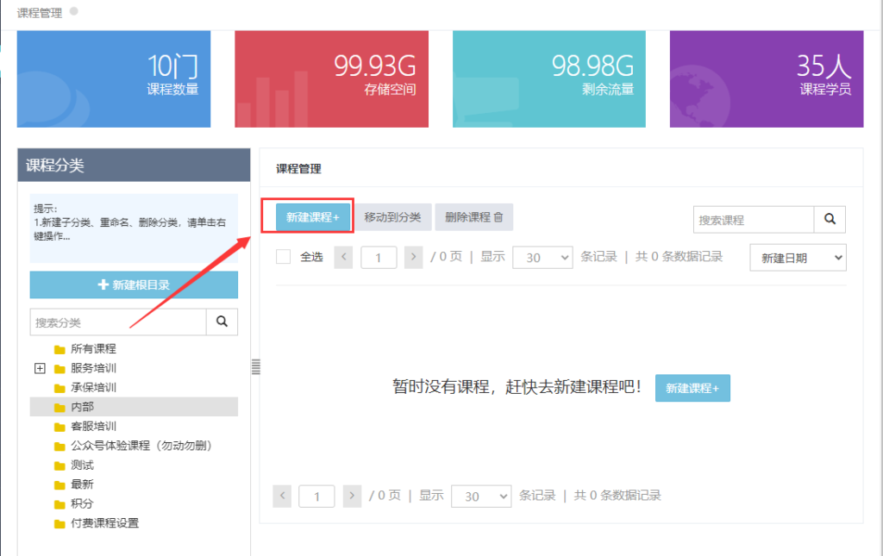883x556 pixels.
Task: Click the 99.93G 存储空间 stat card
Action: click(332, 78)
